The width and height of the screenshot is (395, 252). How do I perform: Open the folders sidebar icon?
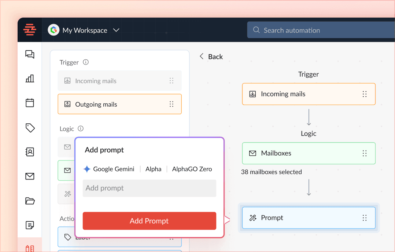point(30,201)
